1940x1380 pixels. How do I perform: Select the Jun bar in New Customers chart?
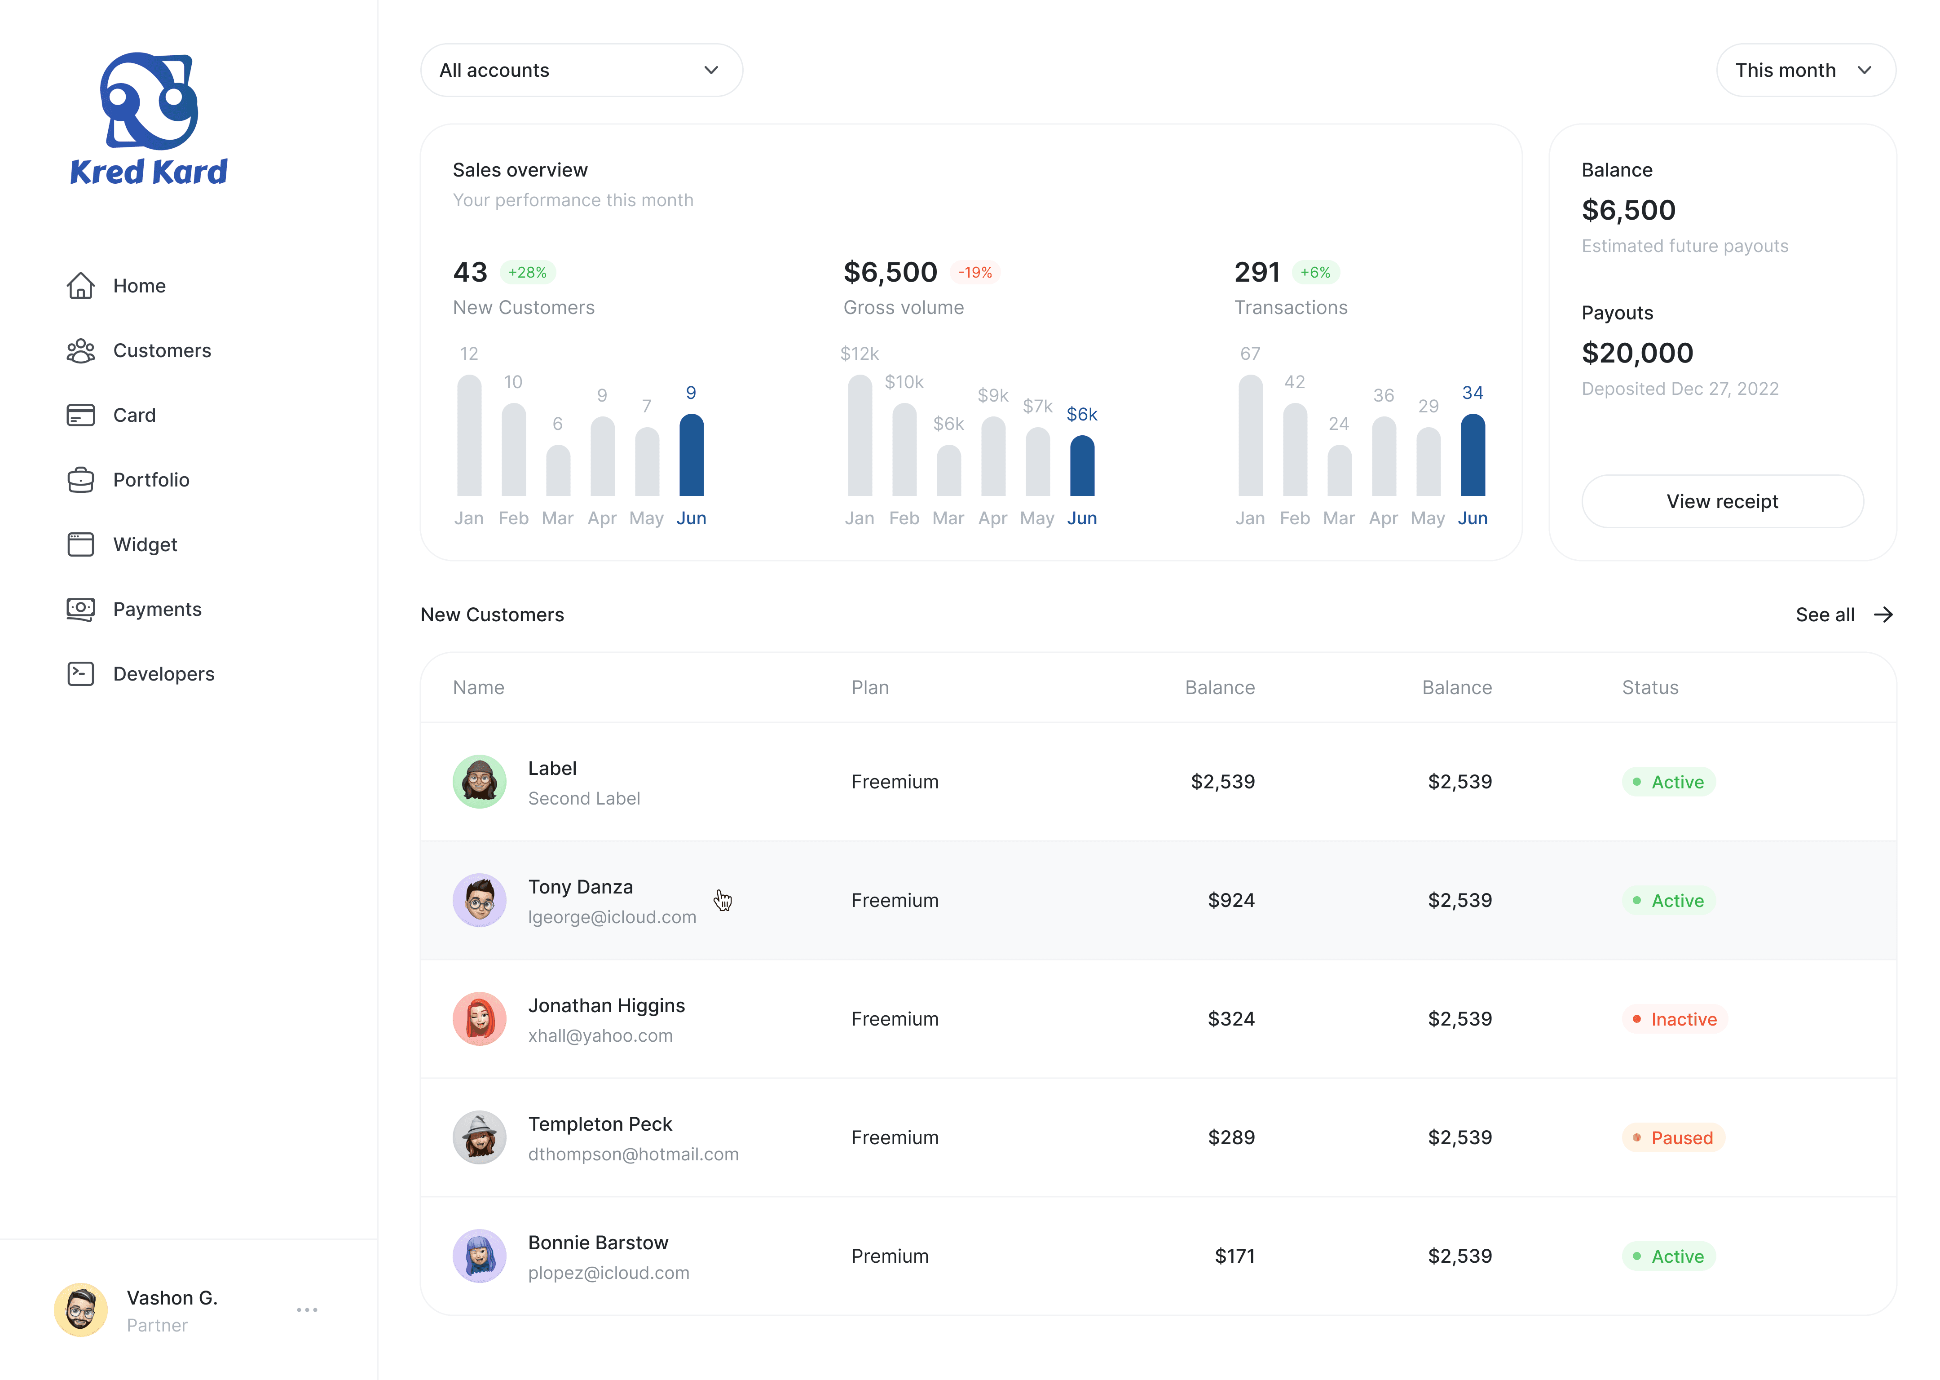(x=692, y=456)
